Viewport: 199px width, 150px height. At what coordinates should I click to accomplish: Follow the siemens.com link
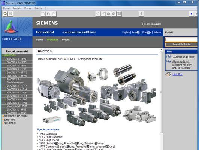coord(151,24)
